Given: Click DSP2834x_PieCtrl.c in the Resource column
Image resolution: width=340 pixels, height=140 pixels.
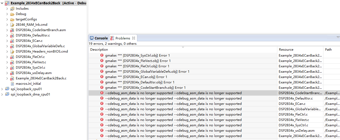Looking at the screenshot, I should coord(293,115).
